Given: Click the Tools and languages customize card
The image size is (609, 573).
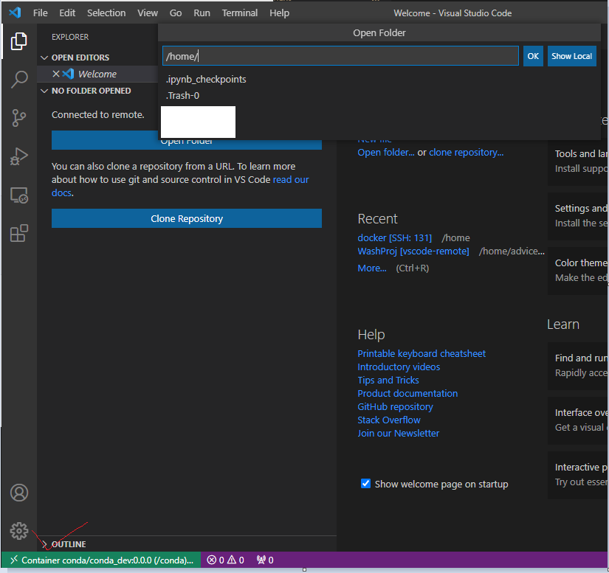Looking at the screenshot, I should tap(578, 161).
